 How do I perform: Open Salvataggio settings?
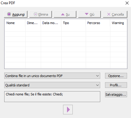(116, 95)
